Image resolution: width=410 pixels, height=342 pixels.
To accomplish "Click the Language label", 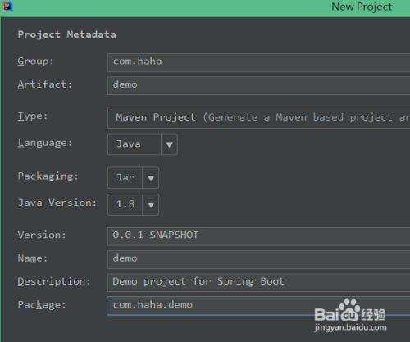I will tap(45, 143).
